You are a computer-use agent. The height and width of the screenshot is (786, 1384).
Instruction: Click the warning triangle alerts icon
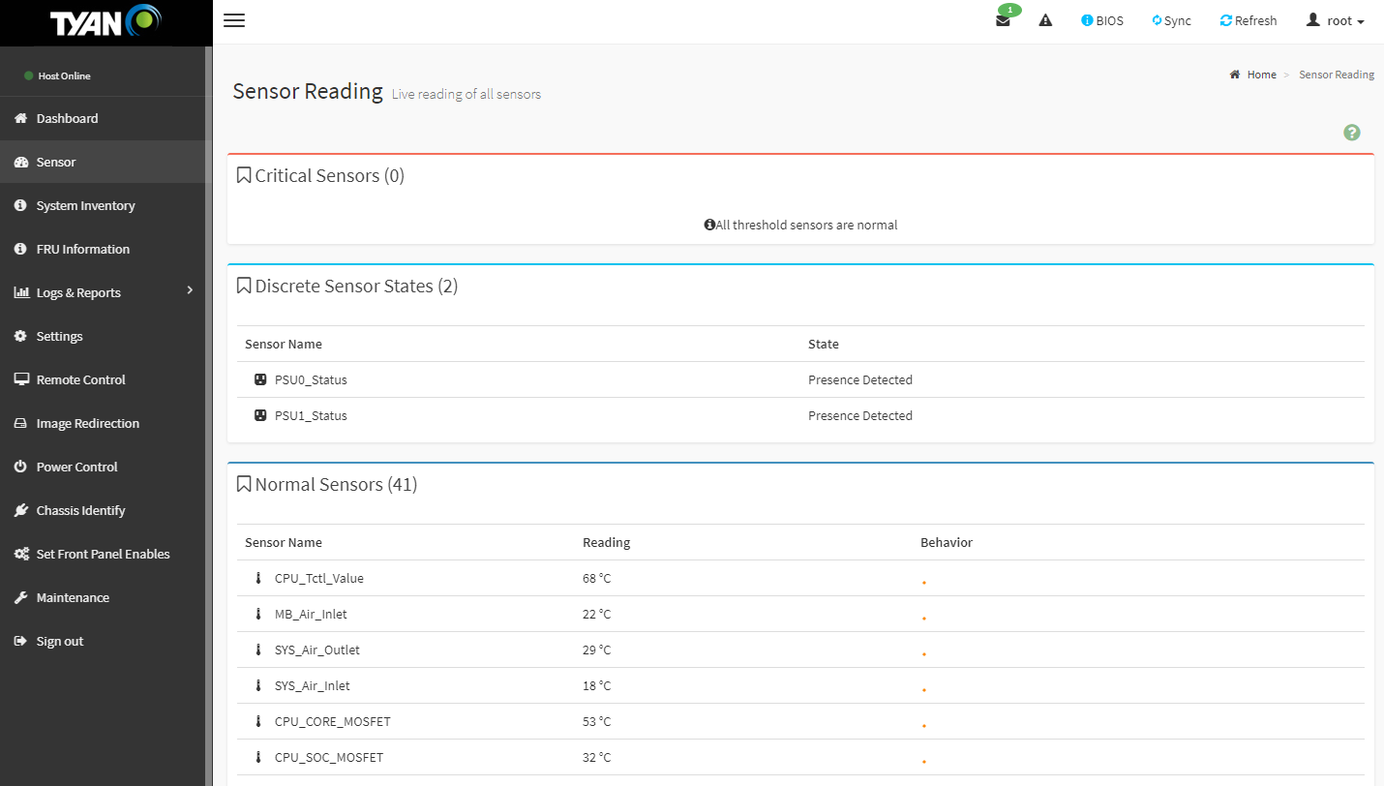(x=1045, y=20)
